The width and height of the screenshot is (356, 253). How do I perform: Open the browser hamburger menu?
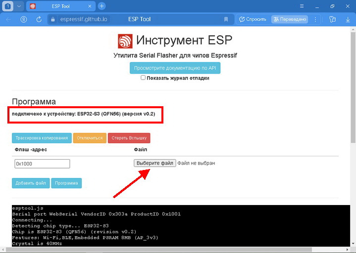pos(302,6)
